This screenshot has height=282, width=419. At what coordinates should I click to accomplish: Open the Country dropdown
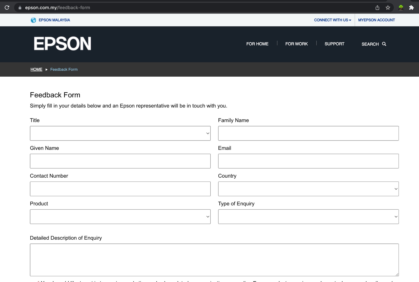[x=308, y=189]
